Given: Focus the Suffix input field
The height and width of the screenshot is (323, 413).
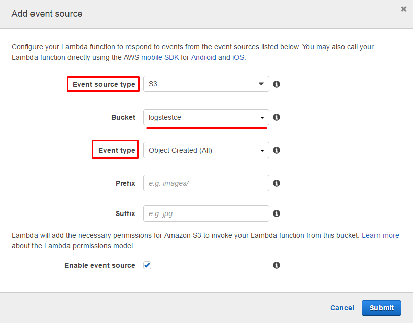Looking at the screenshot, I should tap(206, 213).
